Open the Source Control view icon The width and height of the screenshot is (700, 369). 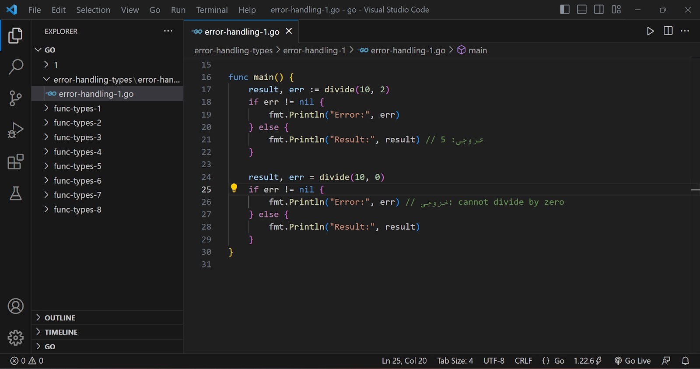point(15,98)
